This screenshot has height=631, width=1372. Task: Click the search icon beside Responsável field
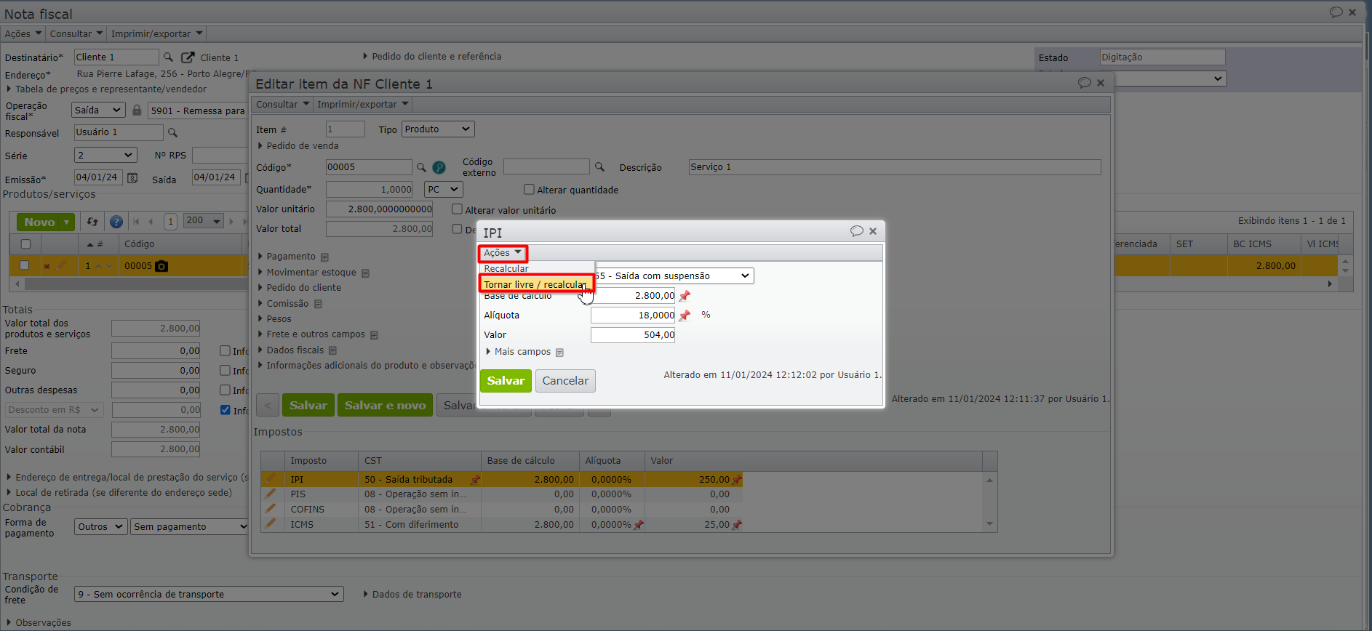[172, 132]
